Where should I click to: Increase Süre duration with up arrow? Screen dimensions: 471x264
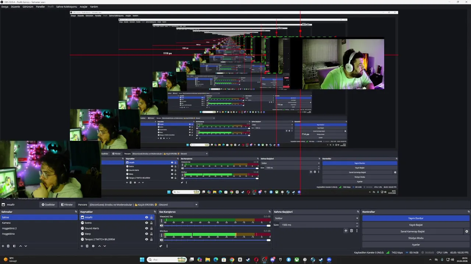click(x=357, y=223)
